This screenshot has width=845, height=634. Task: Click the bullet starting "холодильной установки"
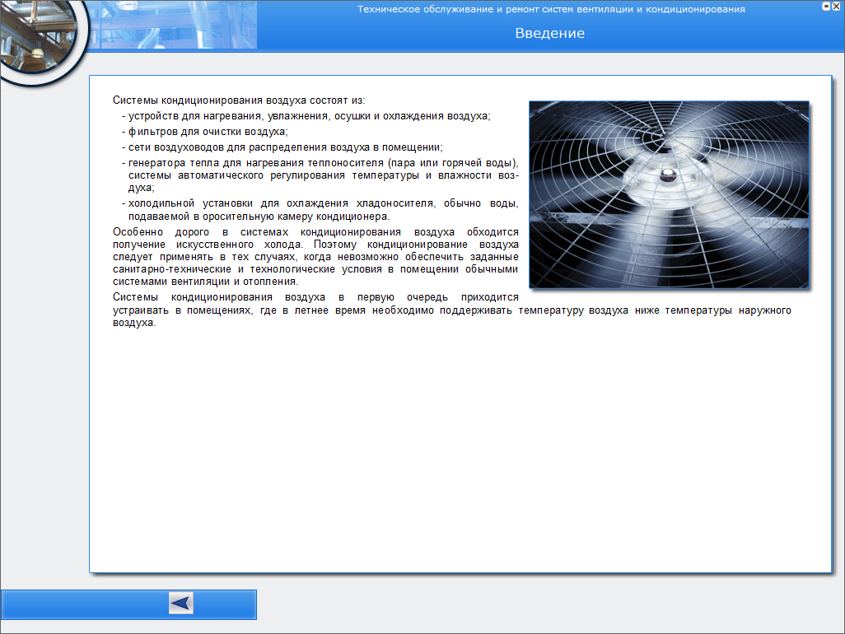pos(322,209)
